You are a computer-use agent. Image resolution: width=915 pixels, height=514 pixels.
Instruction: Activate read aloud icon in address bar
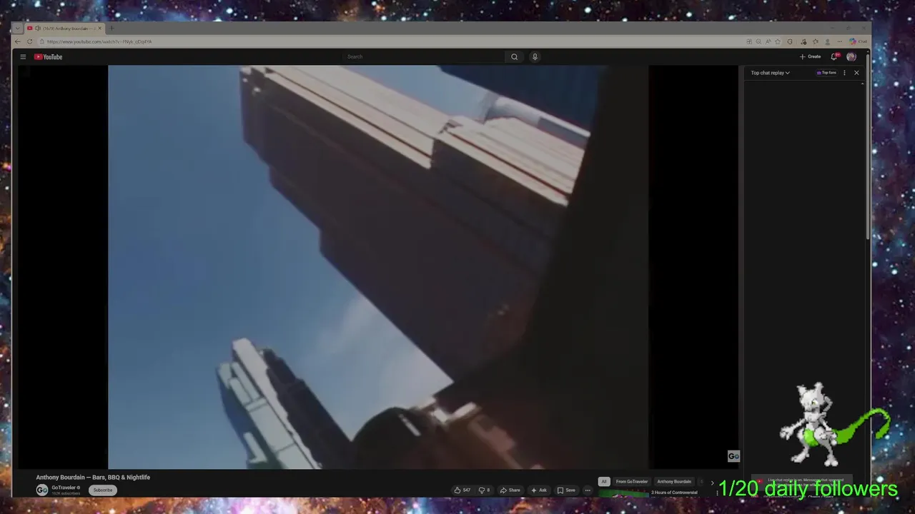point(768,41)
